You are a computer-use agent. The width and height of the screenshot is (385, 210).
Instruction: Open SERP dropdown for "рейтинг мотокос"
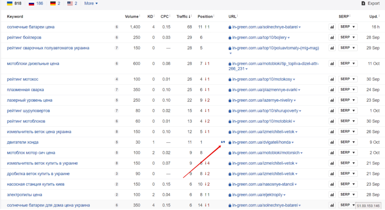click(x=348, y=79)
